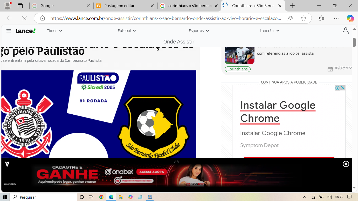Viewport: 358px width, 201px height.
Task: Open Read aloud in address bar
Action: 290,18
